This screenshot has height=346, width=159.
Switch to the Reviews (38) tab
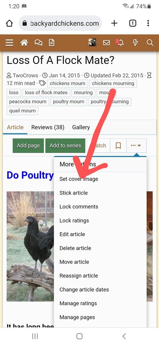(x=48, y=127)
